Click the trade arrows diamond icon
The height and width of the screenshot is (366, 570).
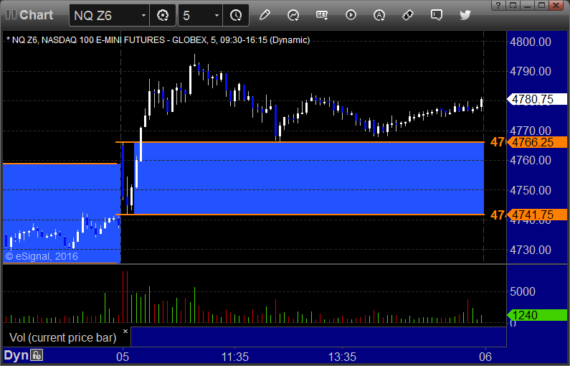(x=408, y=15)
